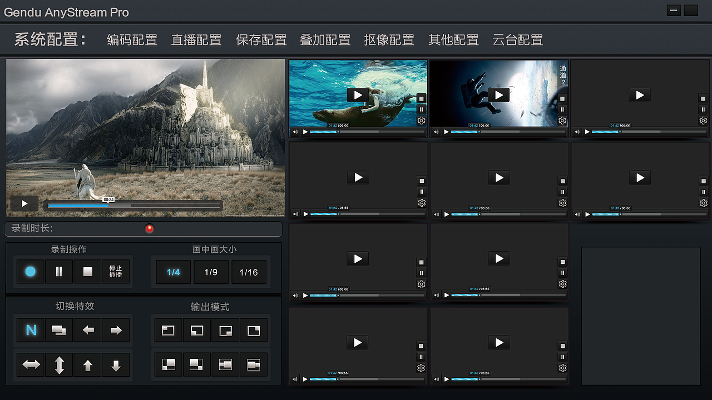This screenshot has height=400, width=712.
Task: Click the small play button under the underwater channel
Action: (x=305, y=132)
